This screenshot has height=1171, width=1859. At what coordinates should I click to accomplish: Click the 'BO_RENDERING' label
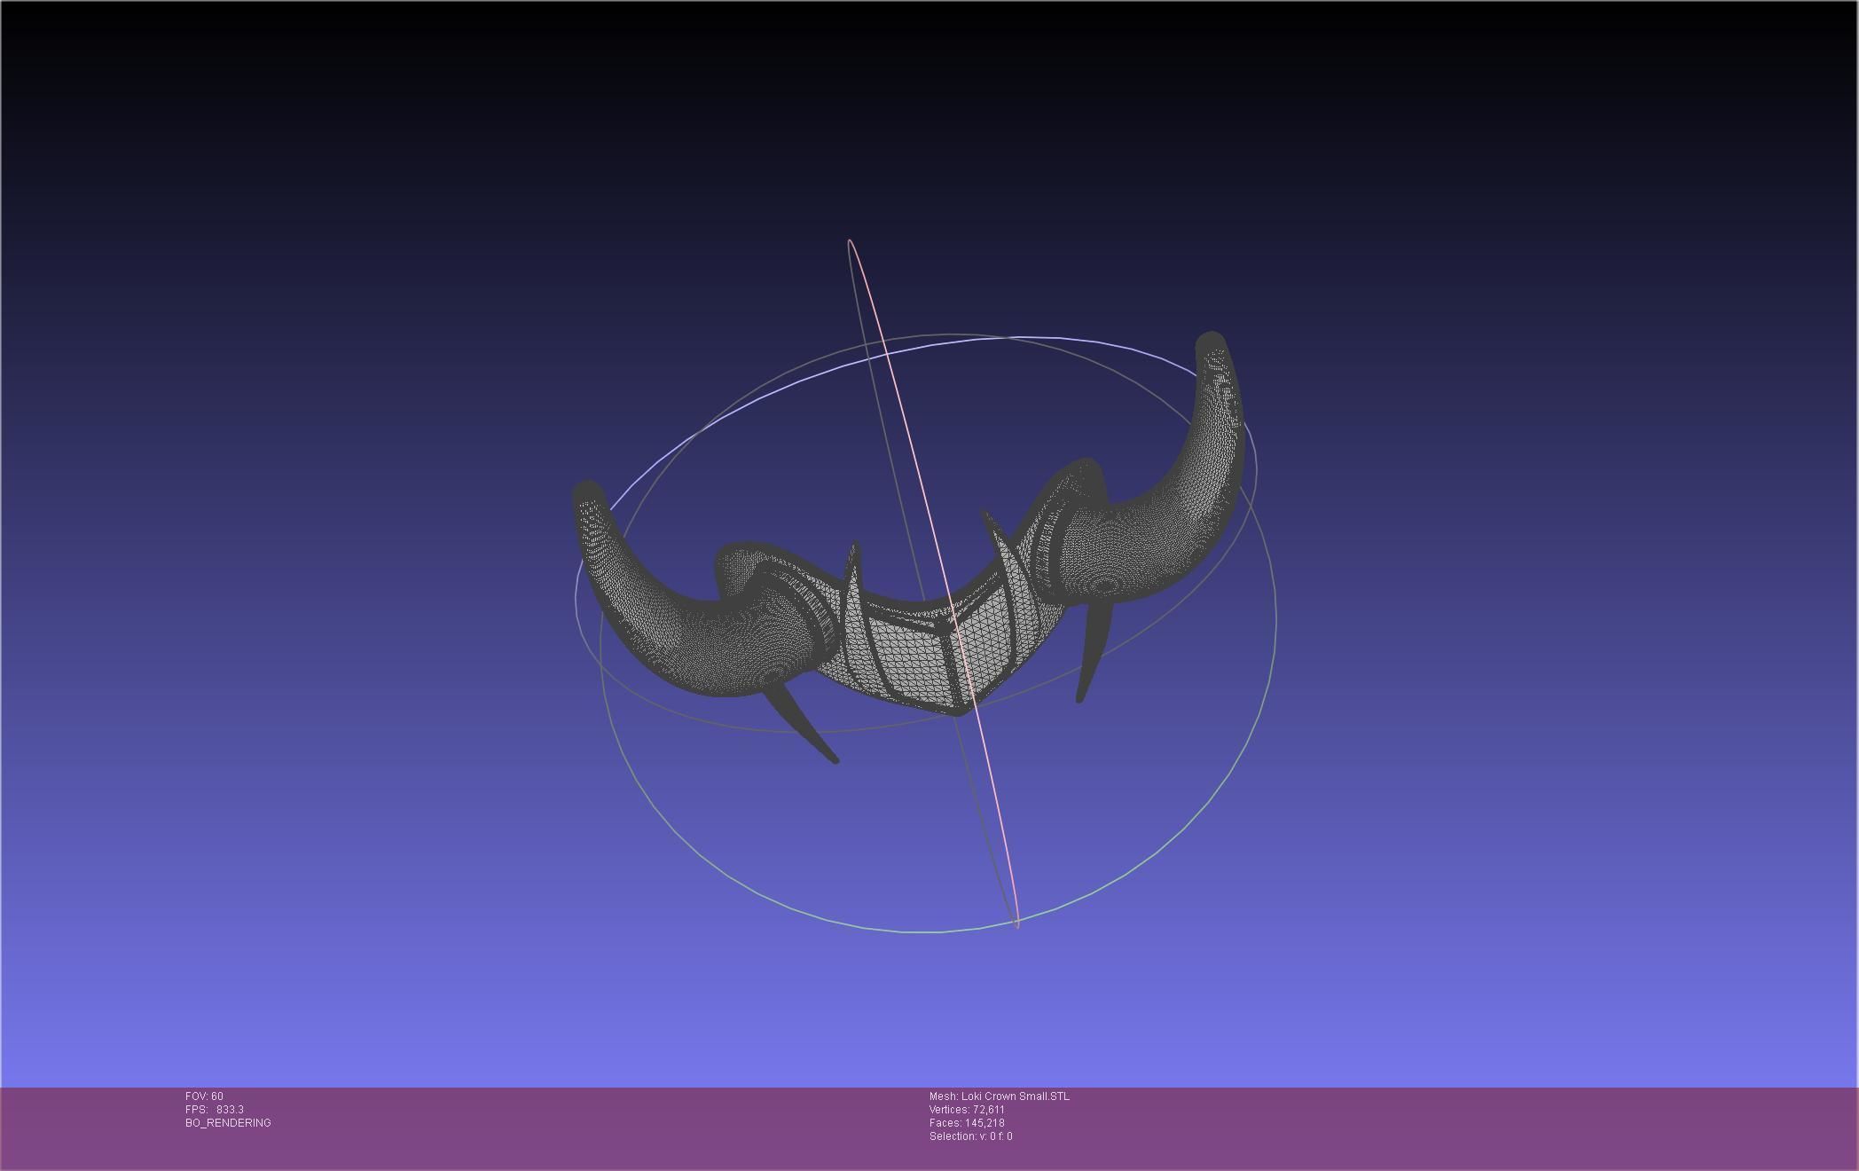(228, 1123)
